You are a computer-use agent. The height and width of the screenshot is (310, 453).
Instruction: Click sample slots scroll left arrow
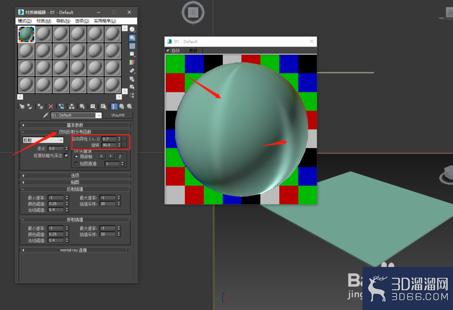pyautogui.click(x=20, y=97)
